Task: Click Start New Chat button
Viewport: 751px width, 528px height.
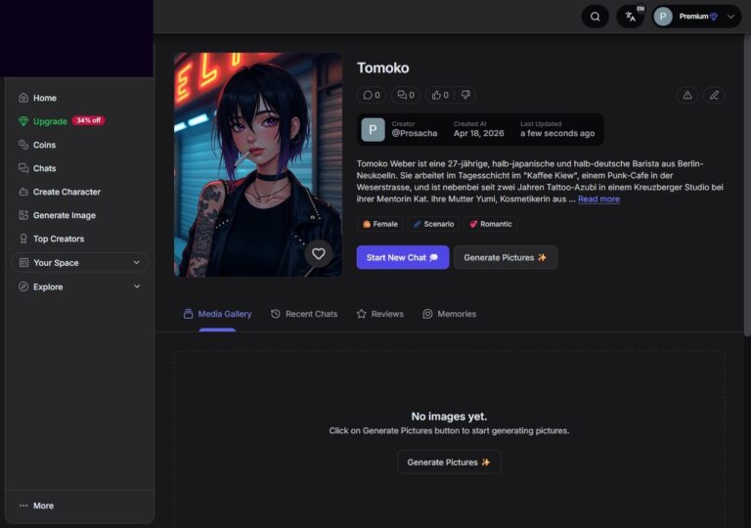Action: tap(402, 258)
